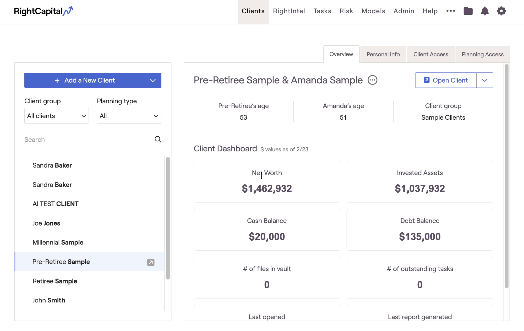
Task: Open the RightIntel menu item
Action: [x=289, y=11]
